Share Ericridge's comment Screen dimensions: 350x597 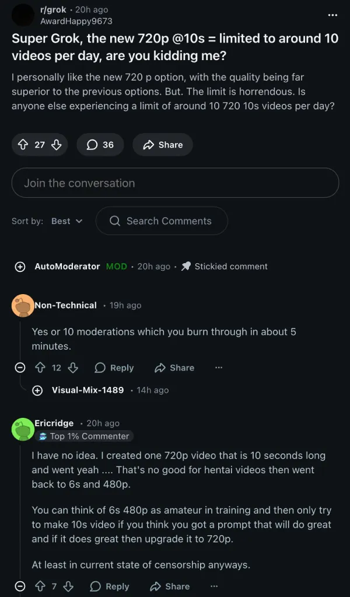[170, 586]
